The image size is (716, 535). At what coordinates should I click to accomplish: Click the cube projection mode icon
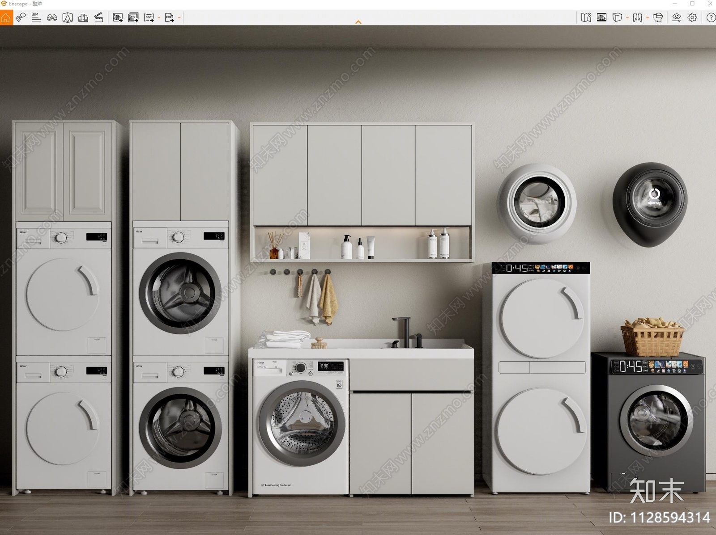point(618,18)
